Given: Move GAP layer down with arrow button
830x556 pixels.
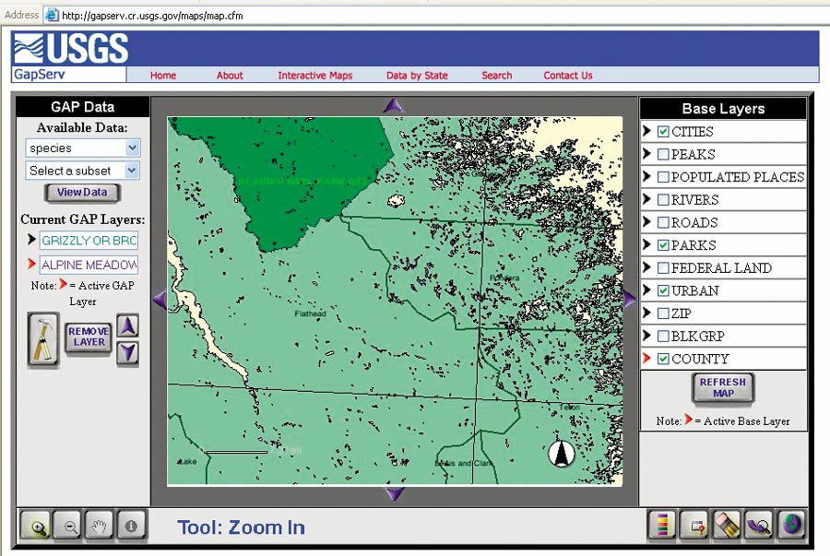Looking at the screenshot, I should (x=127, y=353).
